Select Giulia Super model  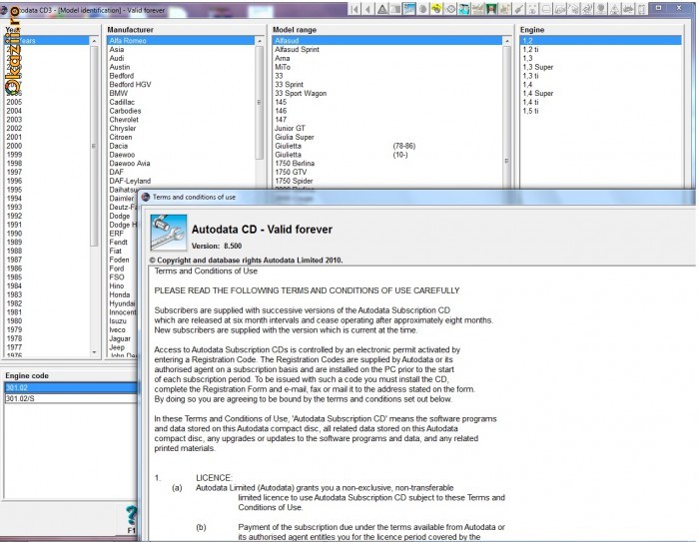coord(295,137)
